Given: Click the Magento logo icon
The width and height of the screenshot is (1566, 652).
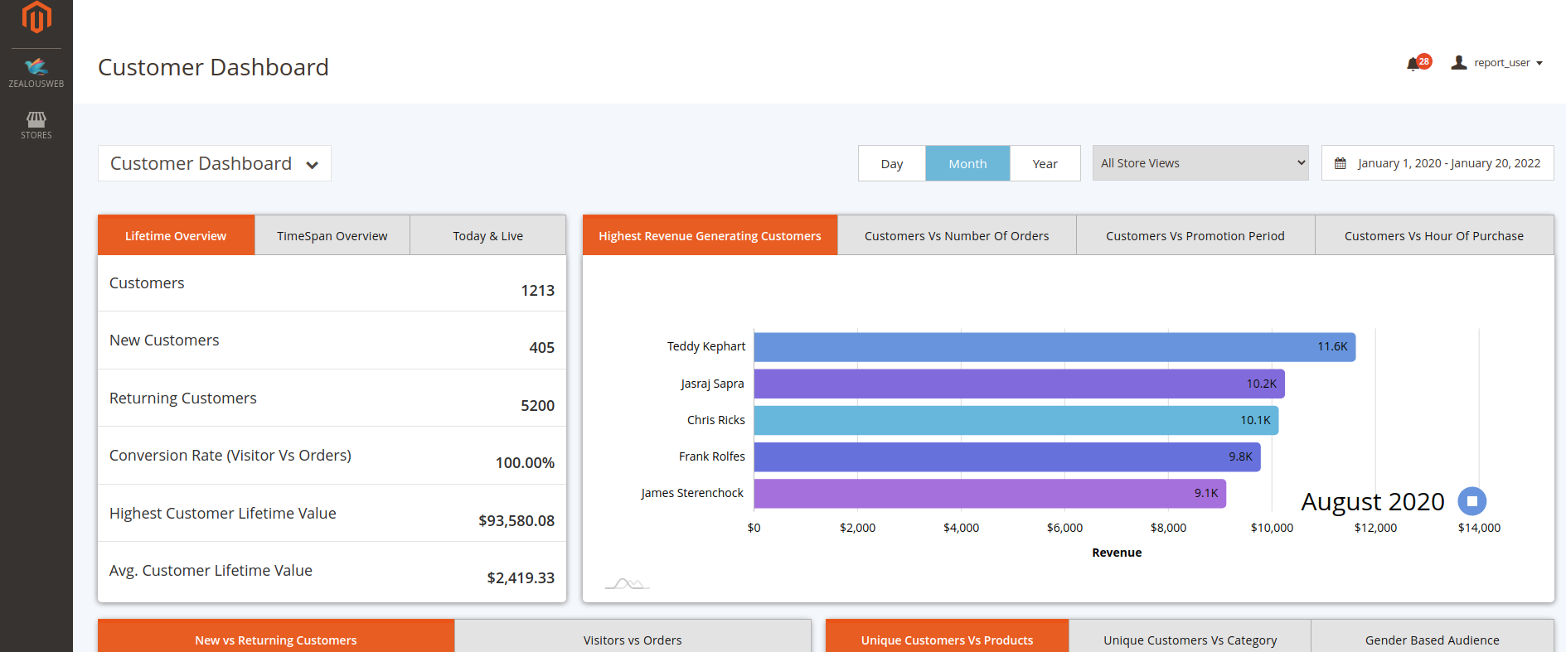Looking at the screenshot, I should pyautogui.click(x=36, y=17).
